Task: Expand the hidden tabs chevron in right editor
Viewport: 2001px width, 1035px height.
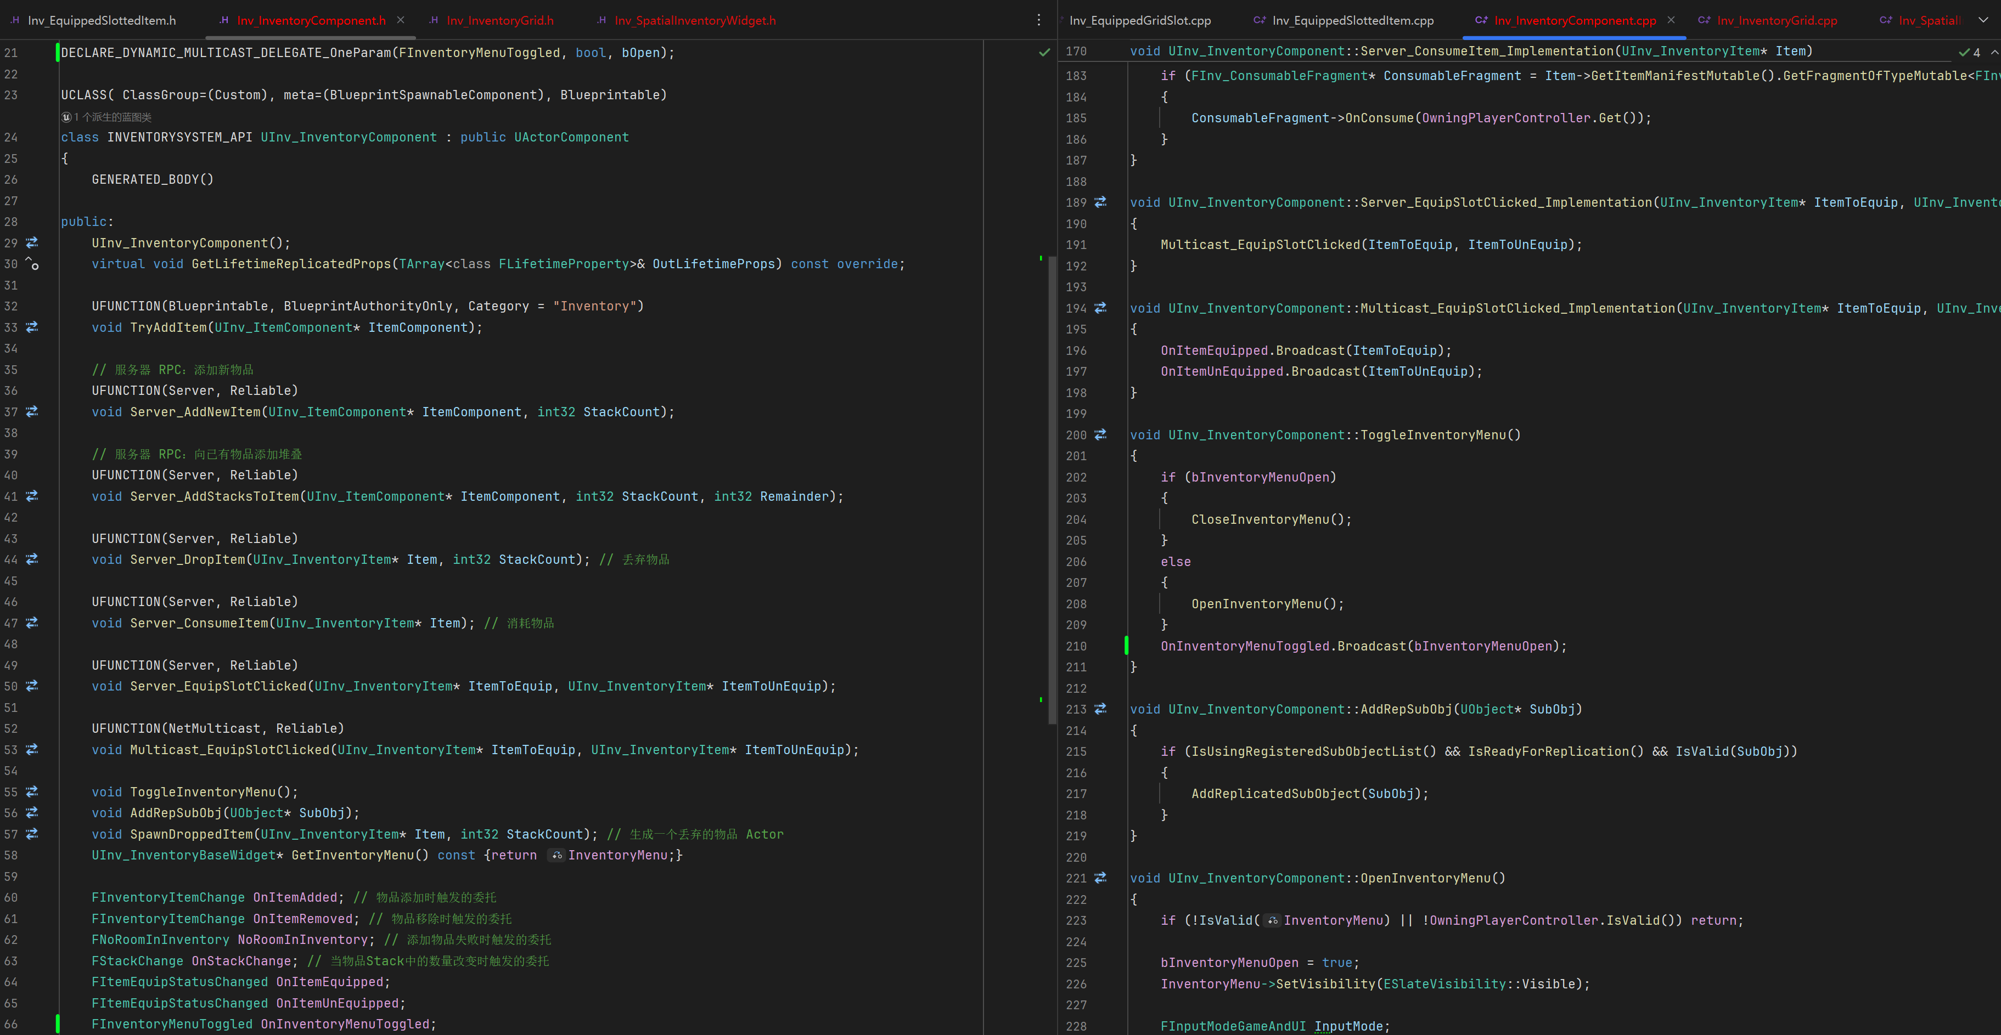Action: [1983, 20]
